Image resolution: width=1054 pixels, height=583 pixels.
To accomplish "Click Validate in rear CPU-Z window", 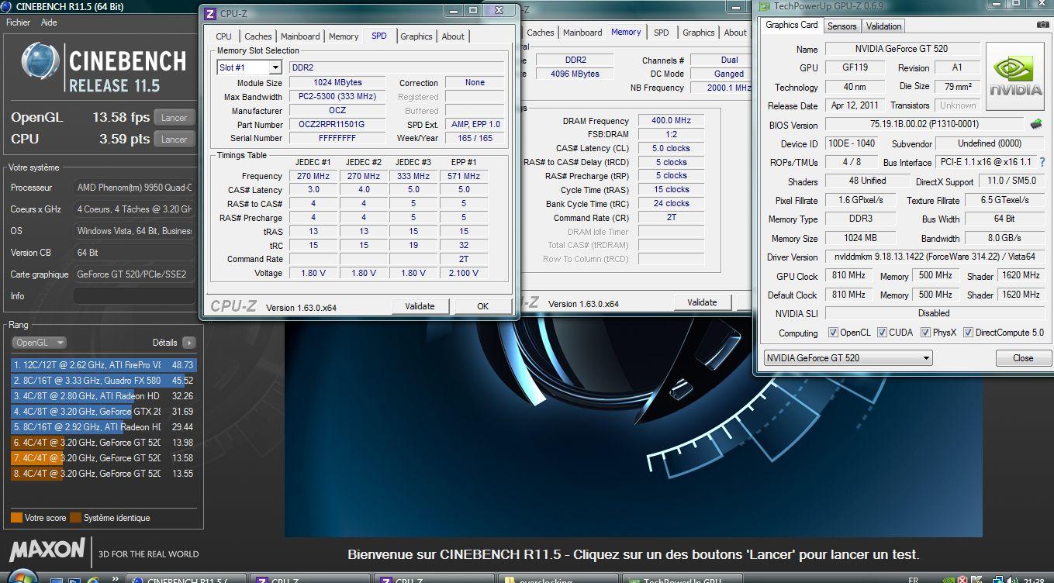I will pos(702,302).
